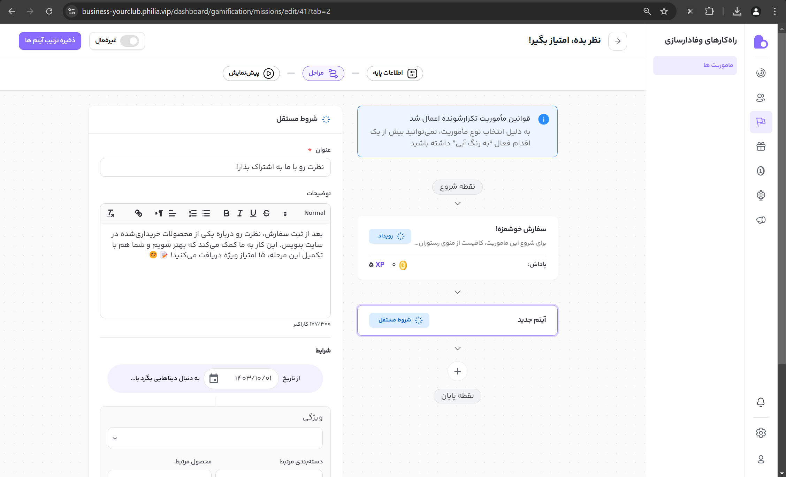The image size is (786, 477).
Task: Expand the ویژگی dropdown field
Action: pyautogui.click(x=215, y=438)
